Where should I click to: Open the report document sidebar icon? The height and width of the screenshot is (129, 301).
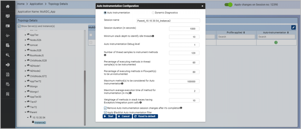pyautogui.click(x=8, y=75)
